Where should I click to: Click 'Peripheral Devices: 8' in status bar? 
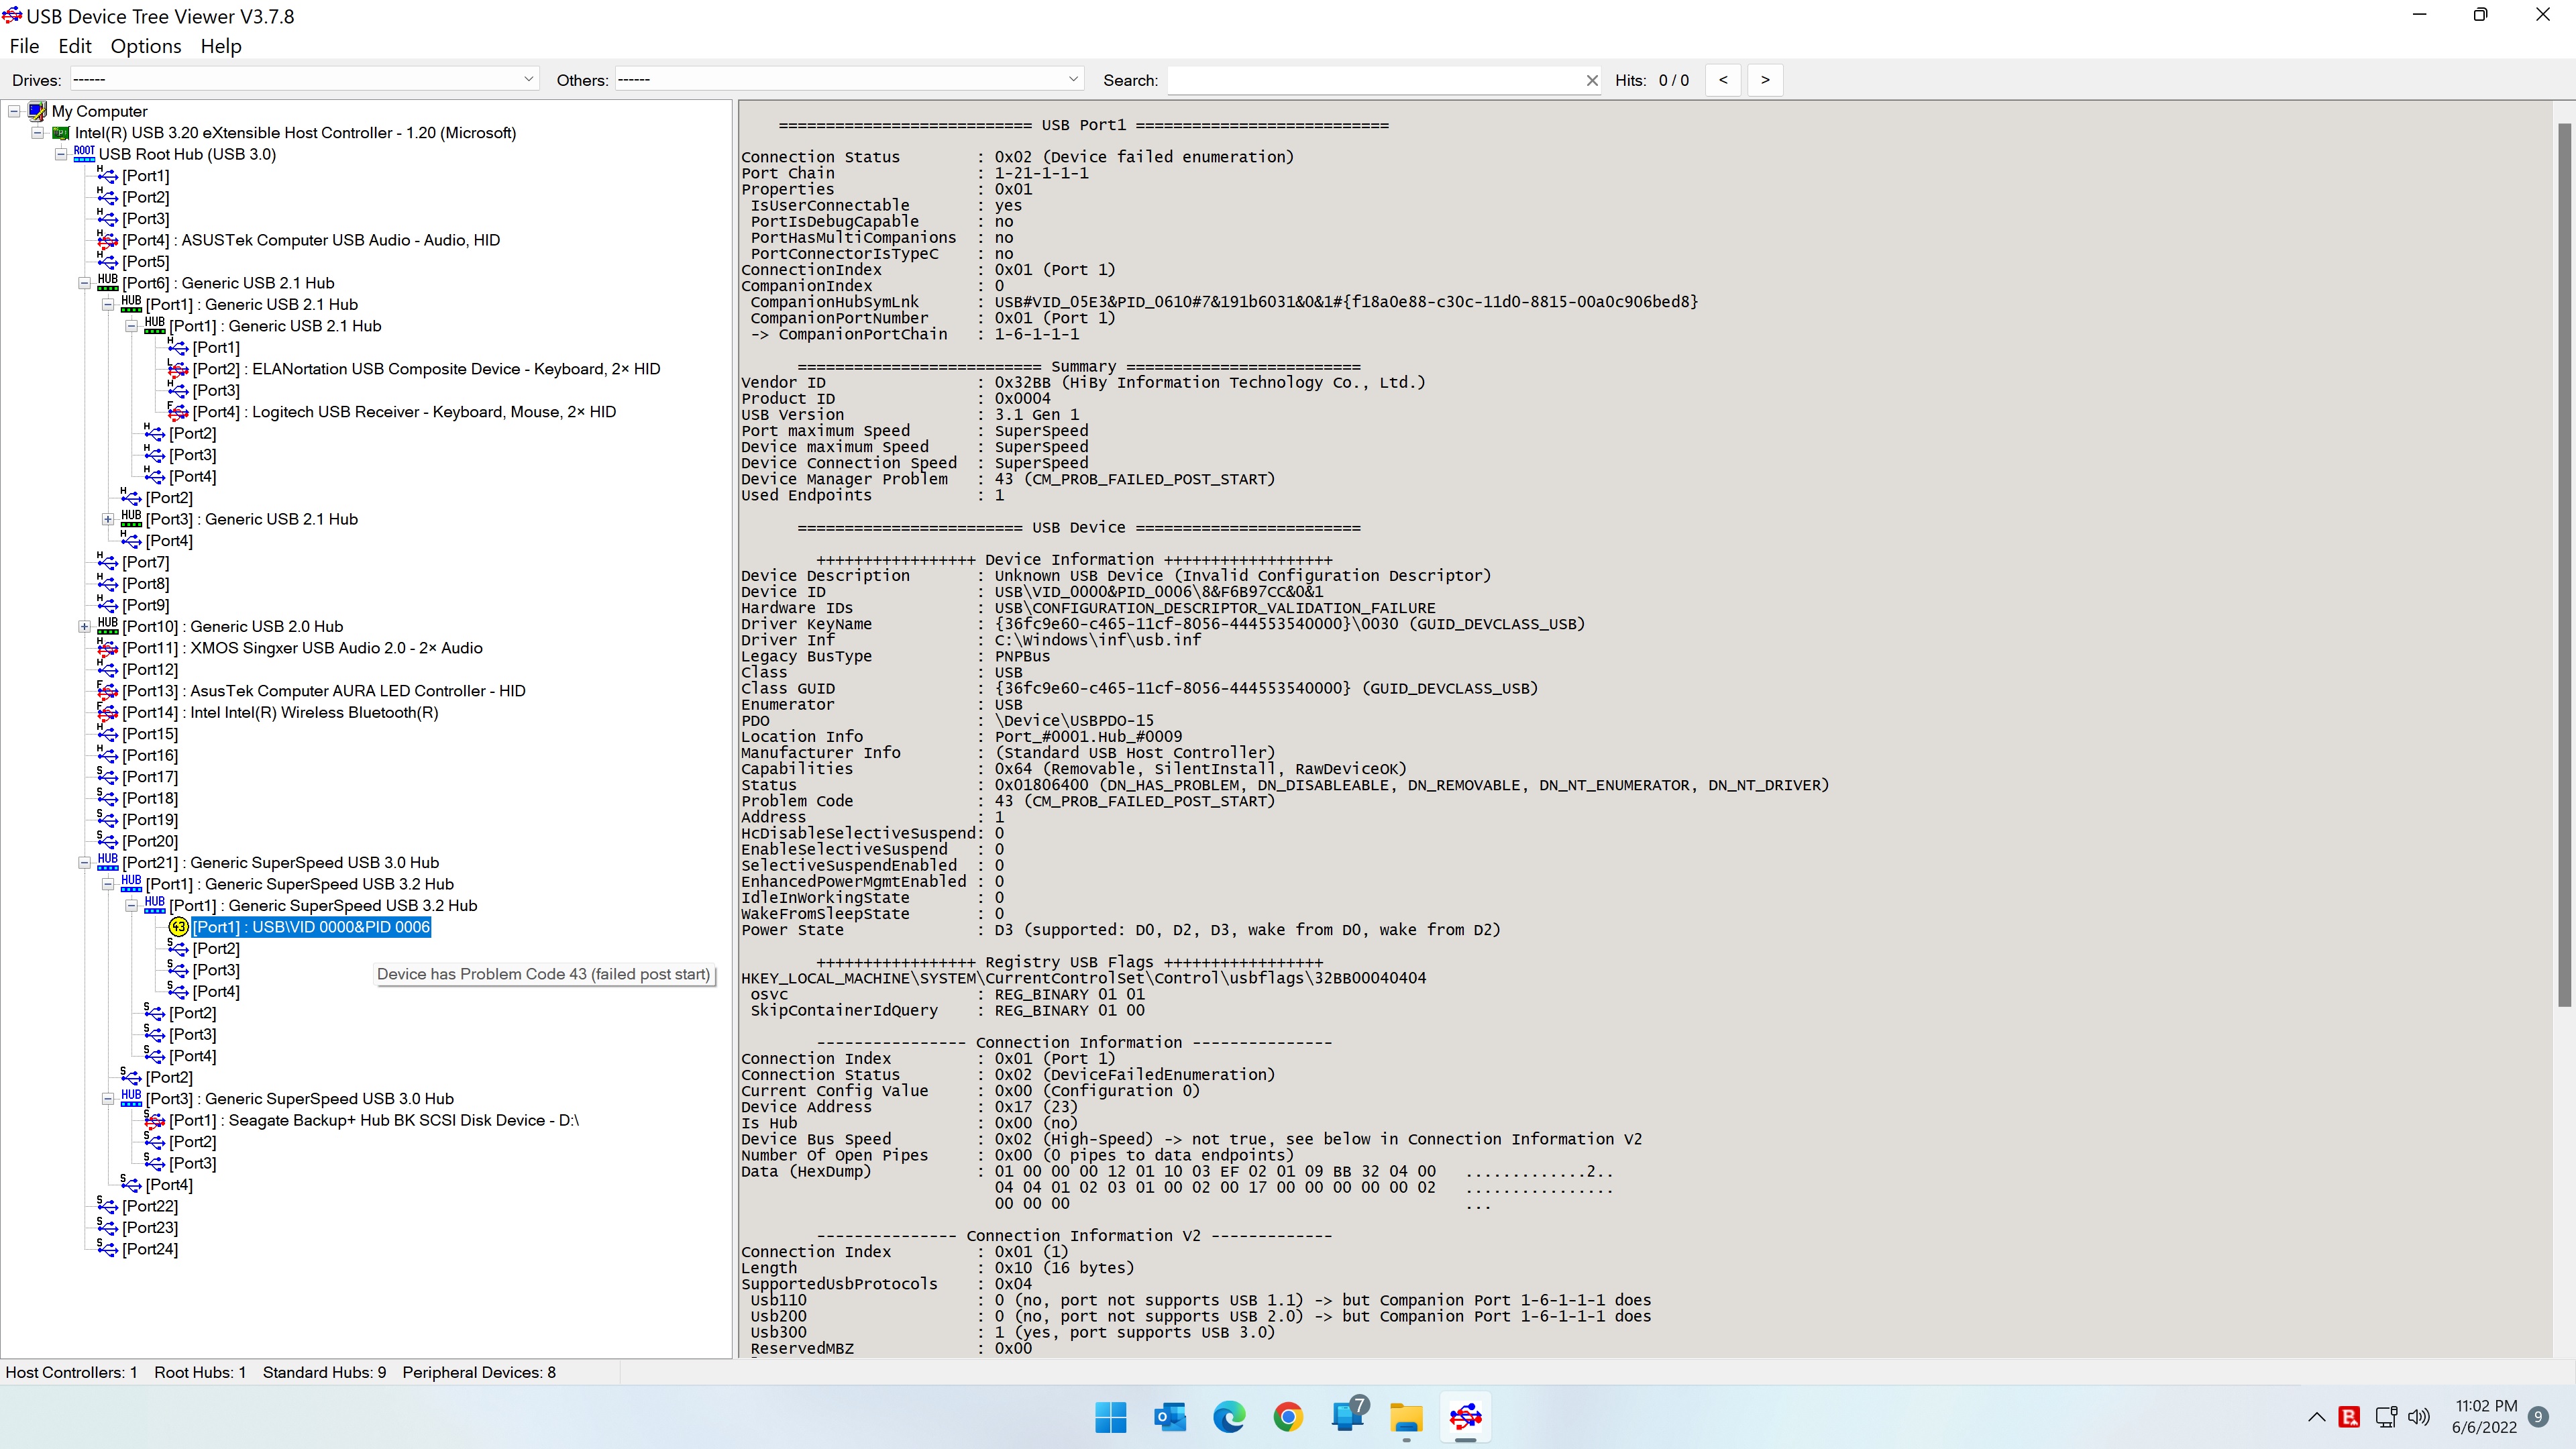point(479,1372)
